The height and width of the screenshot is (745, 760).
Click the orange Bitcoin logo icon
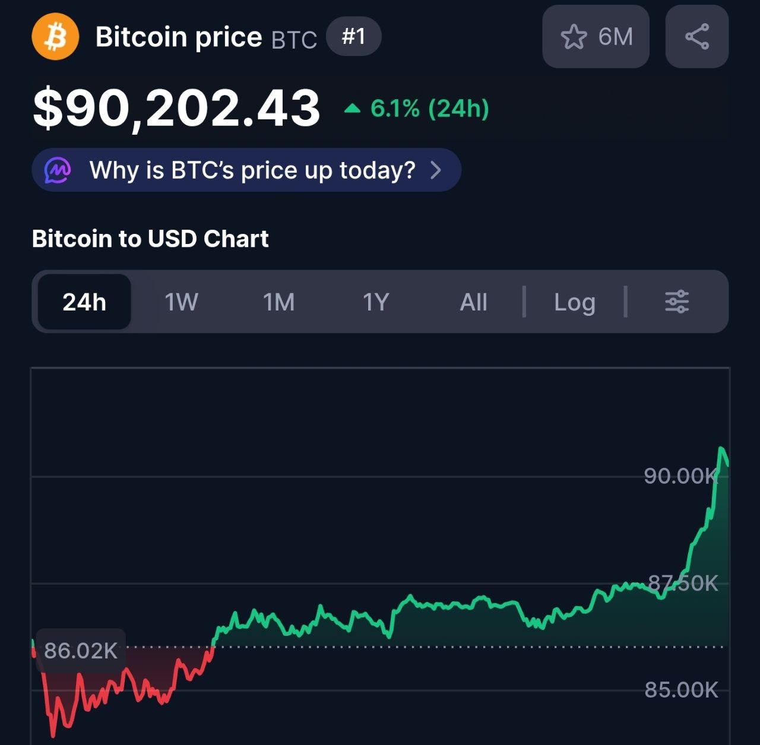coord(55,37)
